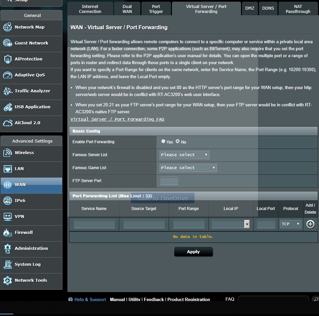Expand the Local IP client list arrow
The height and width of the screenshot is (316, 319).
[x=247, y=224]
